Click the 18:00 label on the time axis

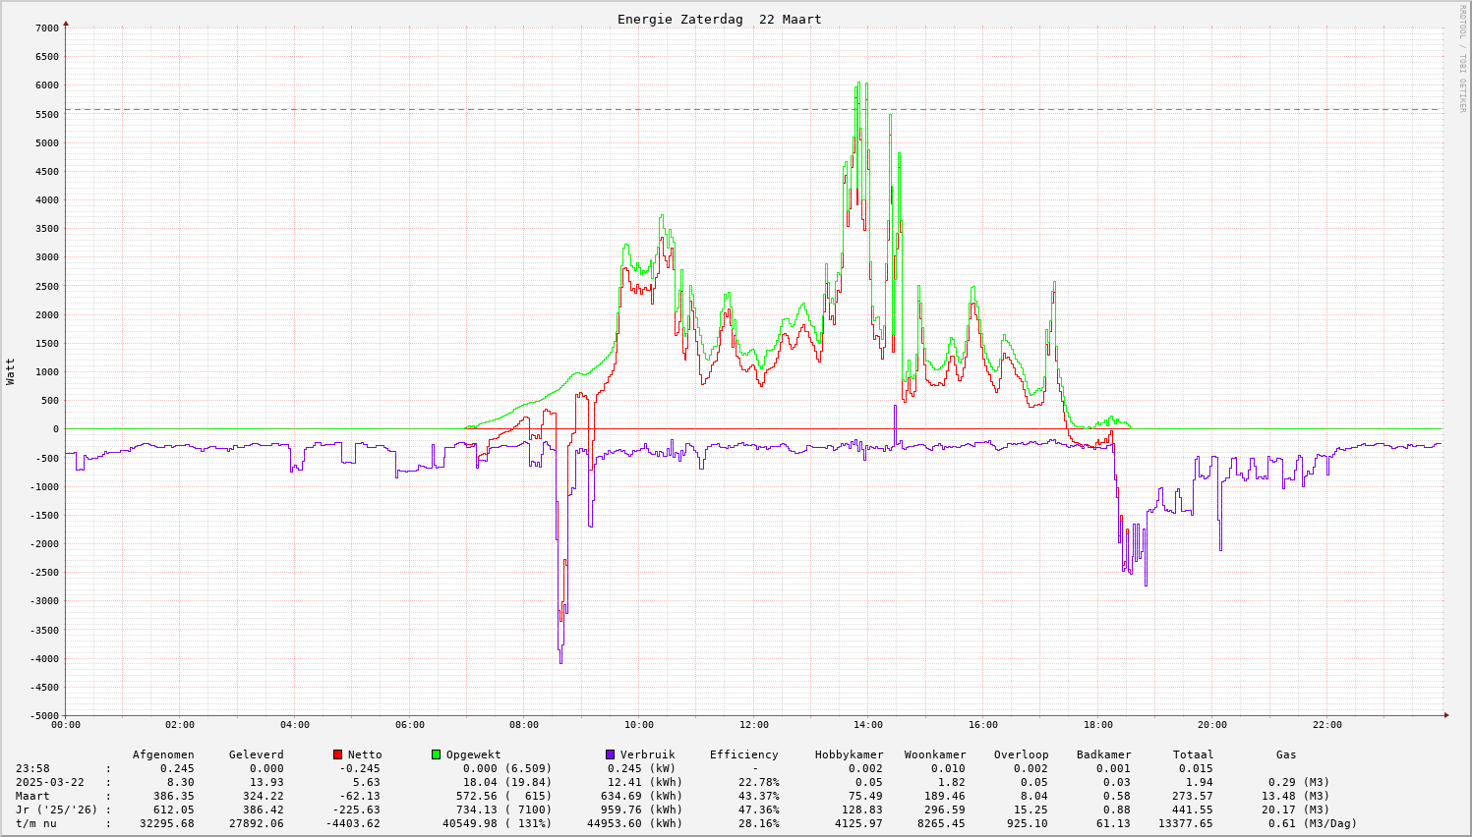point(1097,725)
